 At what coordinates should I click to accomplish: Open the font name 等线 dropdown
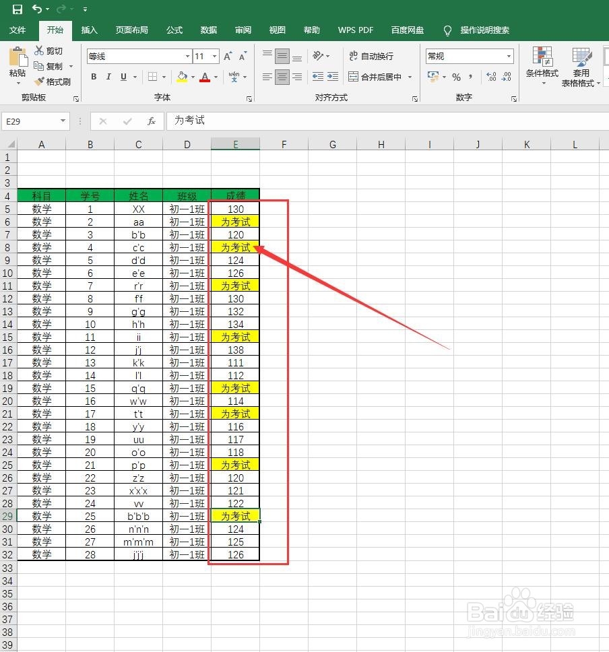click(x=187, y=56)
